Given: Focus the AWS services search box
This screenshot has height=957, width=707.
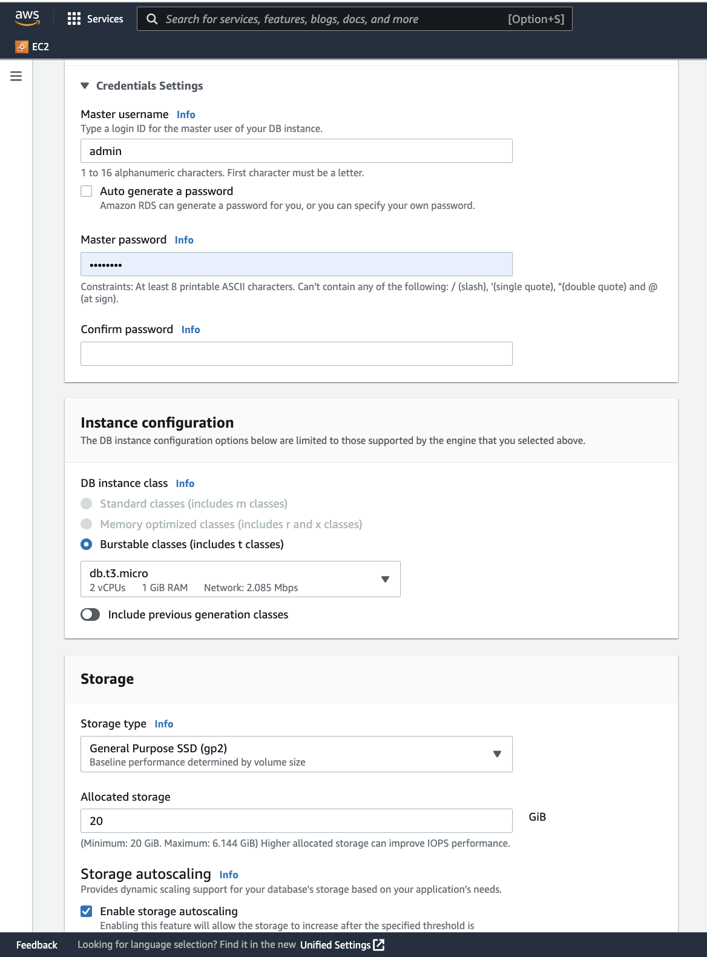Looking at the screenshot, I should [333, 19].
